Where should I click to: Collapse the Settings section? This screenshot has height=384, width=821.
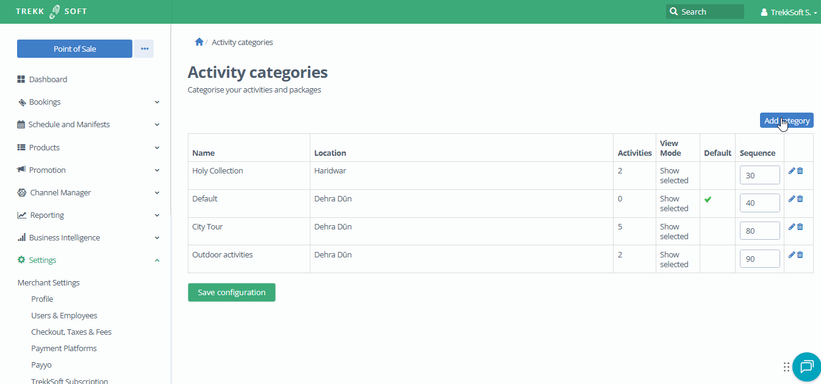157,260
